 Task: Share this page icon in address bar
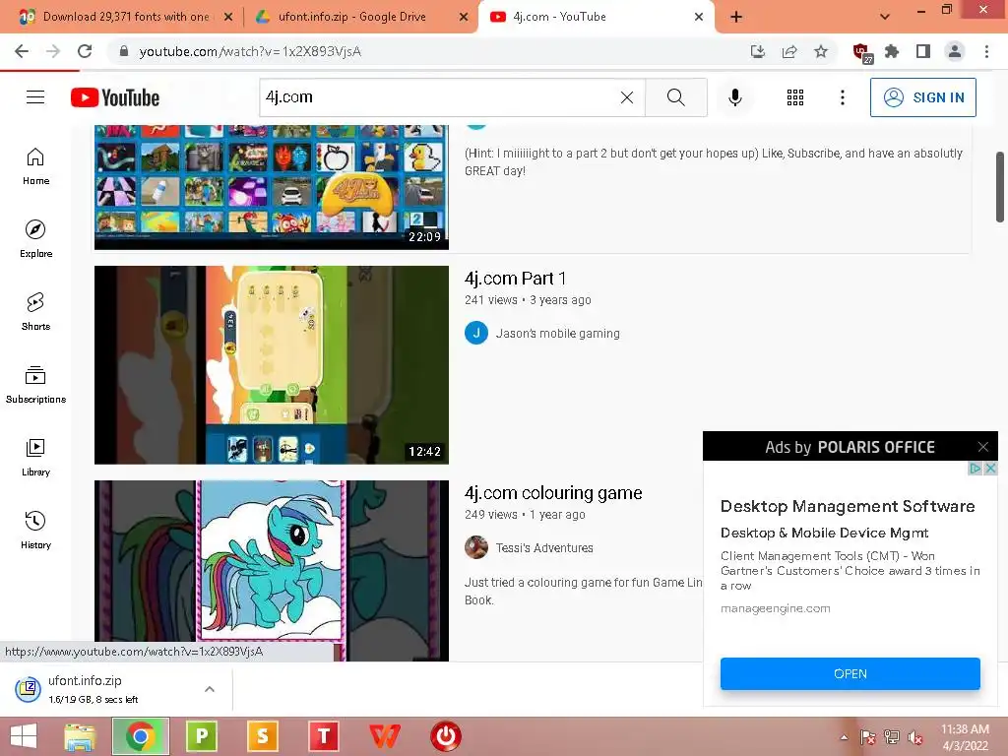coord(789,51)
